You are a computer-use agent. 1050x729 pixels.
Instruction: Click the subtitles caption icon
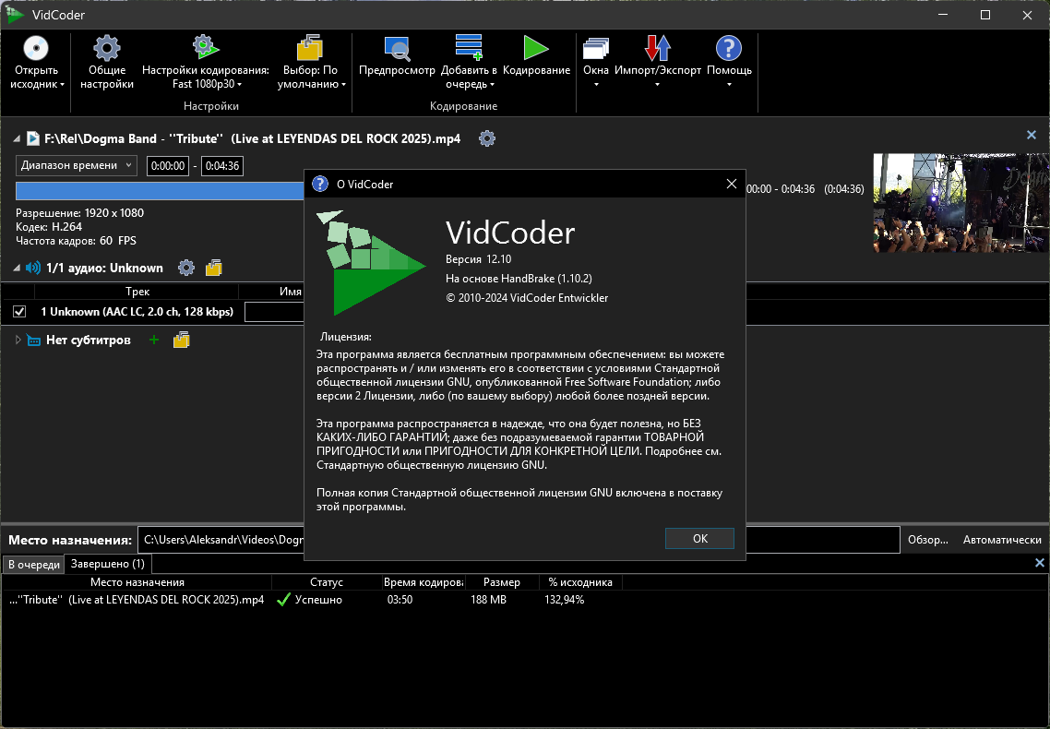pos(33,341)
